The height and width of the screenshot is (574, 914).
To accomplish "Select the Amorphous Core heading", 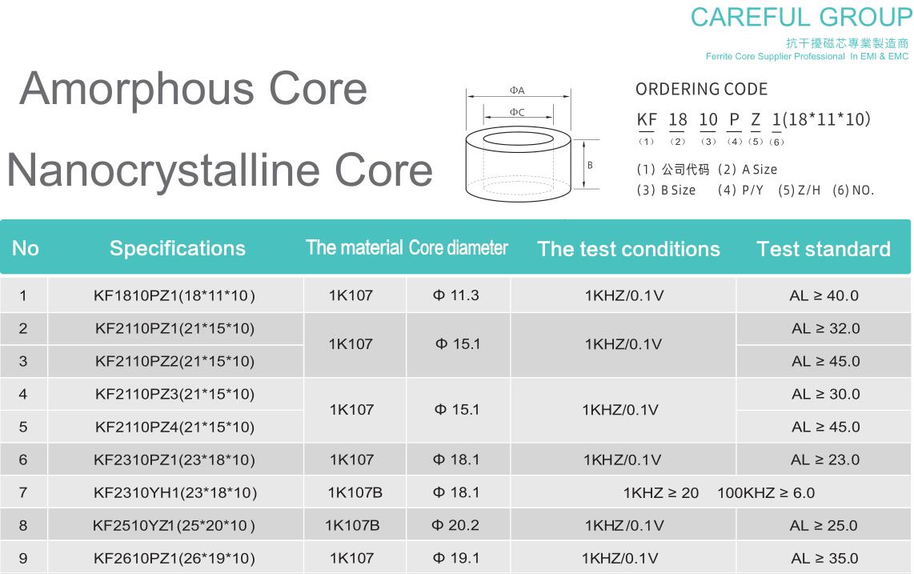I will (x=193, y=89).
